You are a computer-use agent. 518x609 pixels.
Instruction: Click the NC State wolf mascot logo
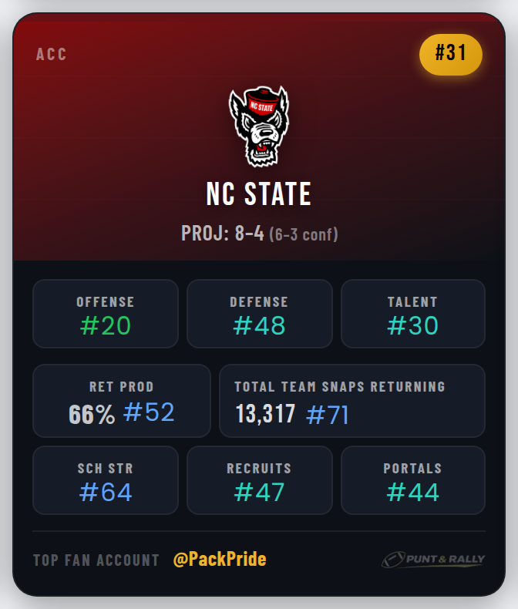259,126
